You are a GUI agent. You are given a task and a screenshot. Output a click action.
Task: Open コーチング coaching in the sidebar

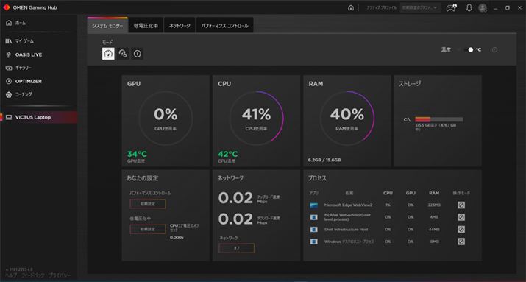pyautogui.click(x=19, y=95)
